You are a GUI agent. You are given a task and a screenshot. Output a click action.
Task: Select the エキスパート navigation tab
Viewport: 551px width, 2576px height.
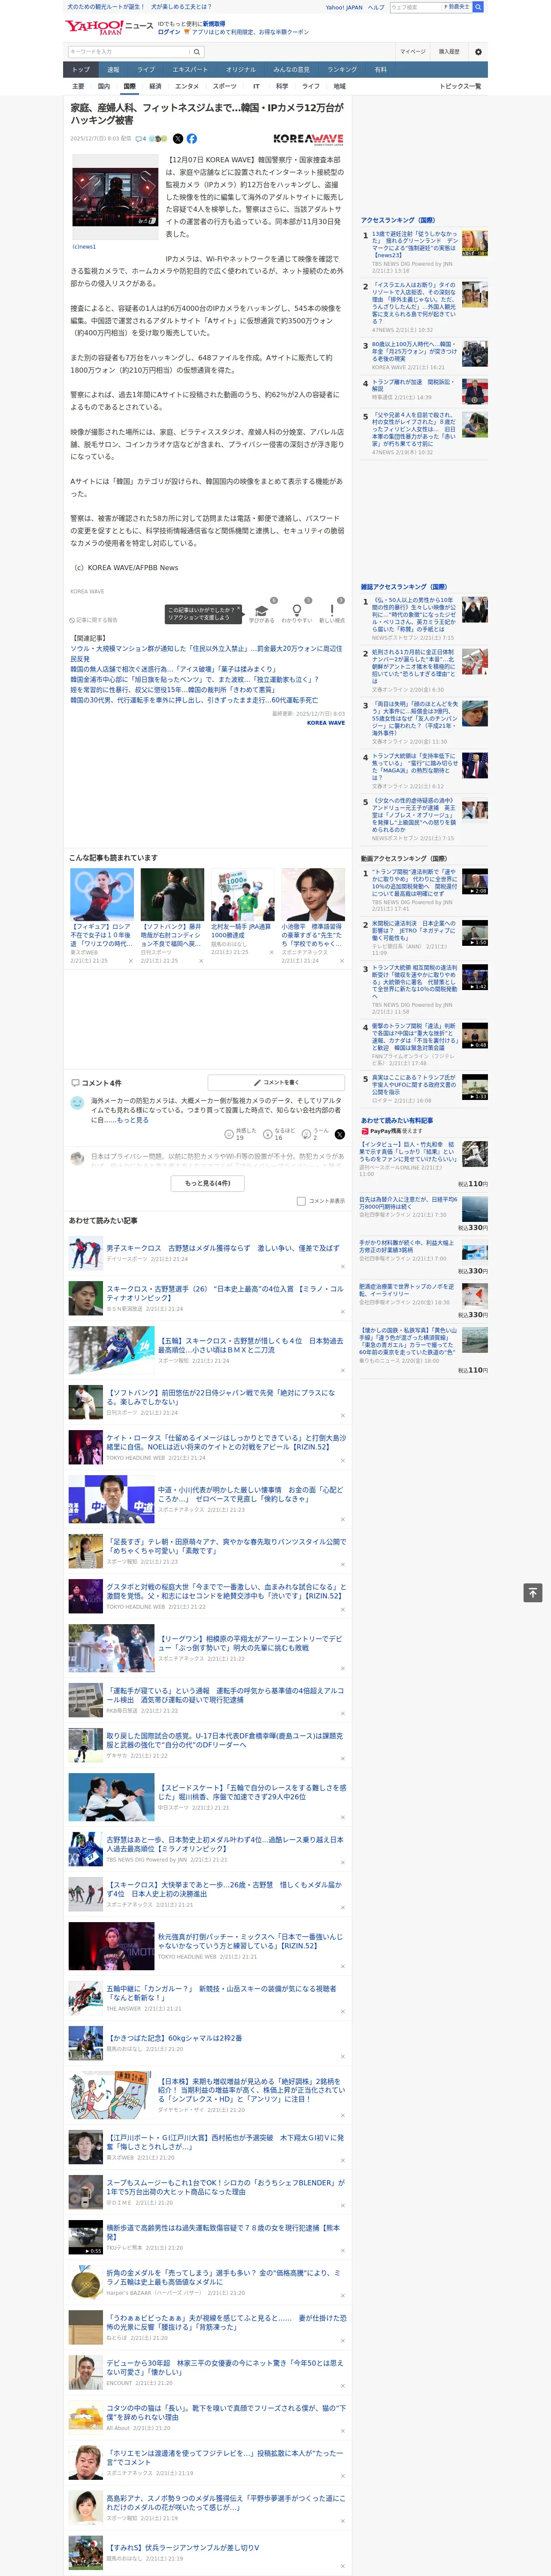pyautogui.click(x=190, y=70)
